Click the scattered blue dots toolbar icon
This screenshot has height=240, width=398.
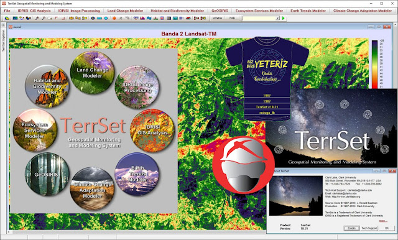pos(22,18)
